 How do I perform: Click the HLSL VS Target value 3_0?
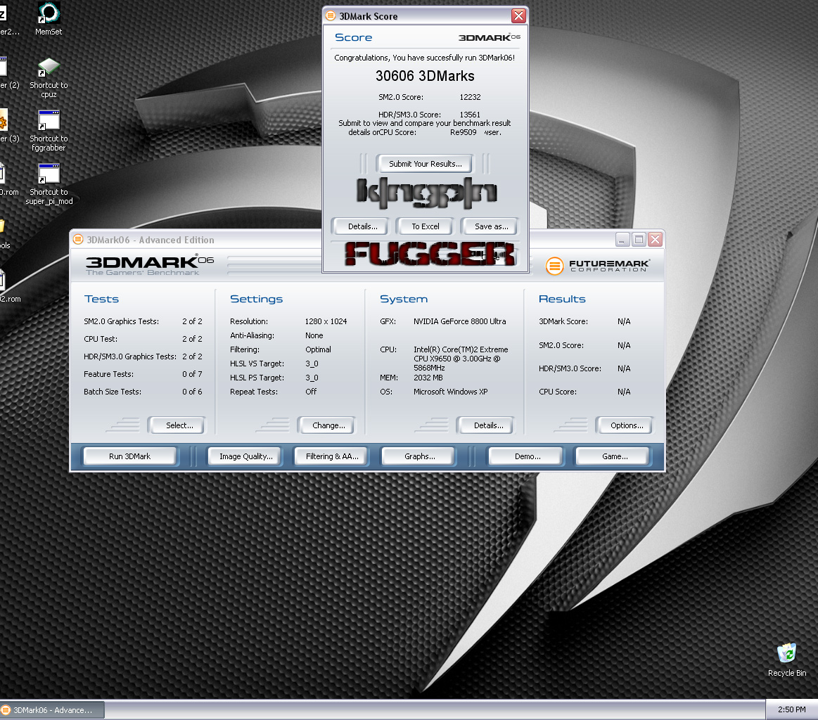[x=312, y=364]
